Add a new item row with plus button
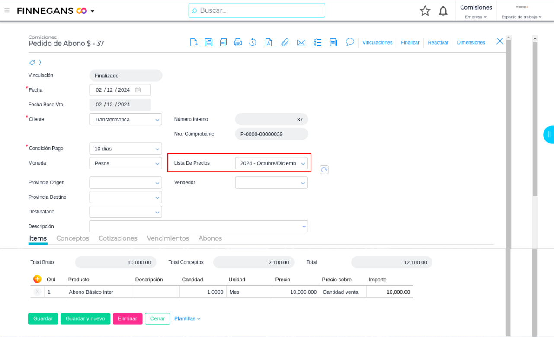Screen dimensions: 554x337 click(x=37, y=279)
